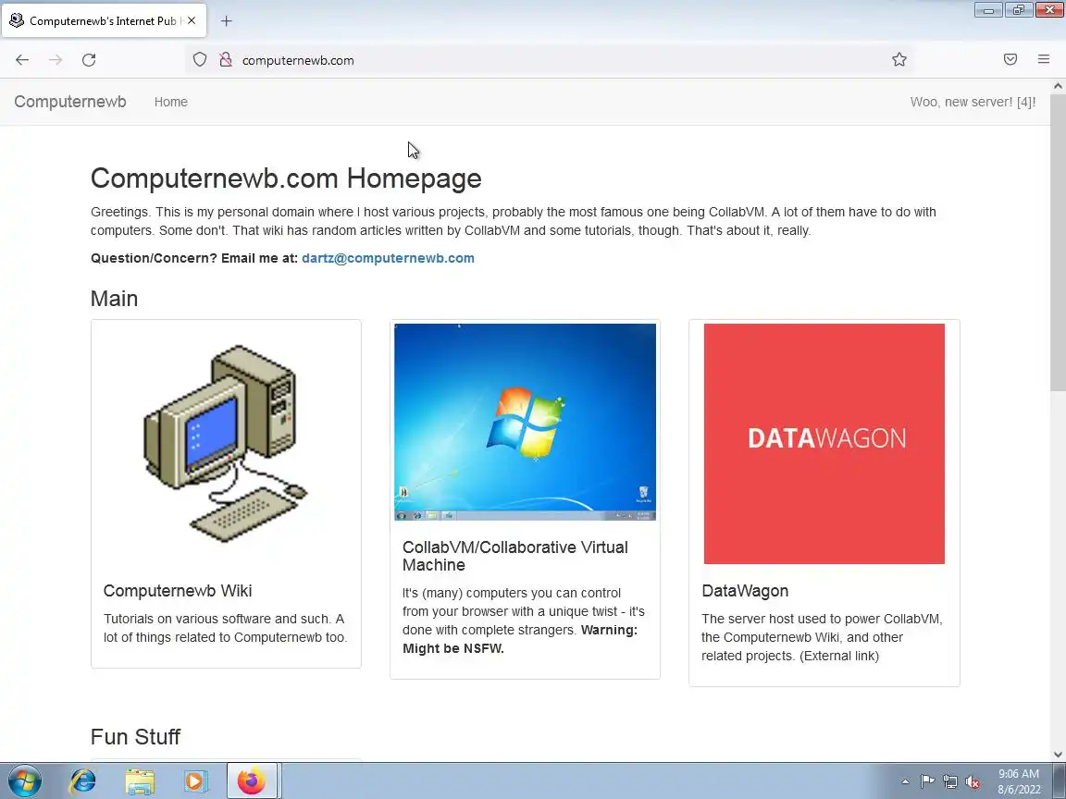Select the Computernewb's Internet Pub tab
This screenshot has width=1066, height=799.
click(104, 21)
